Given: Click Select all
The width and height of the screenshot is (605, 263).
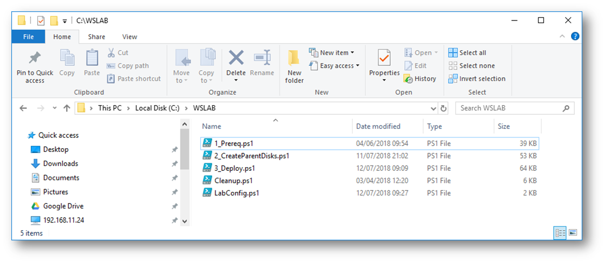Looking at the screenshot, I should click(467, 53).
